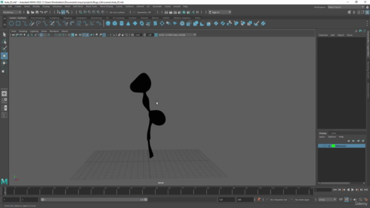370x208 pixels.
Task: Open the Channels menu in Channel Box
Action: click(x=323, y=35)
